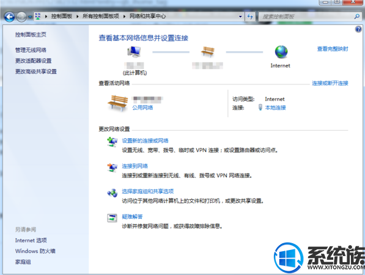Click the back navigation arrow button

point(9,16)
